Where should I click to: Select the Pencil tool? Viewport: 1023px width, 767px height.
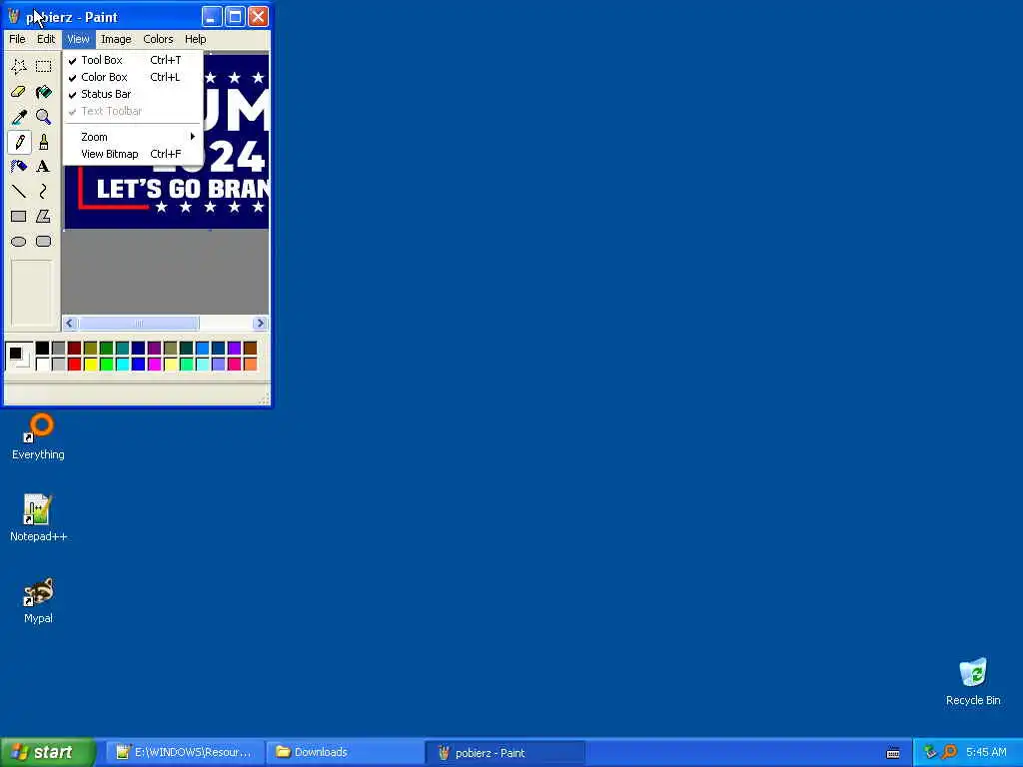pyautogui.click(x=19, y=142)
